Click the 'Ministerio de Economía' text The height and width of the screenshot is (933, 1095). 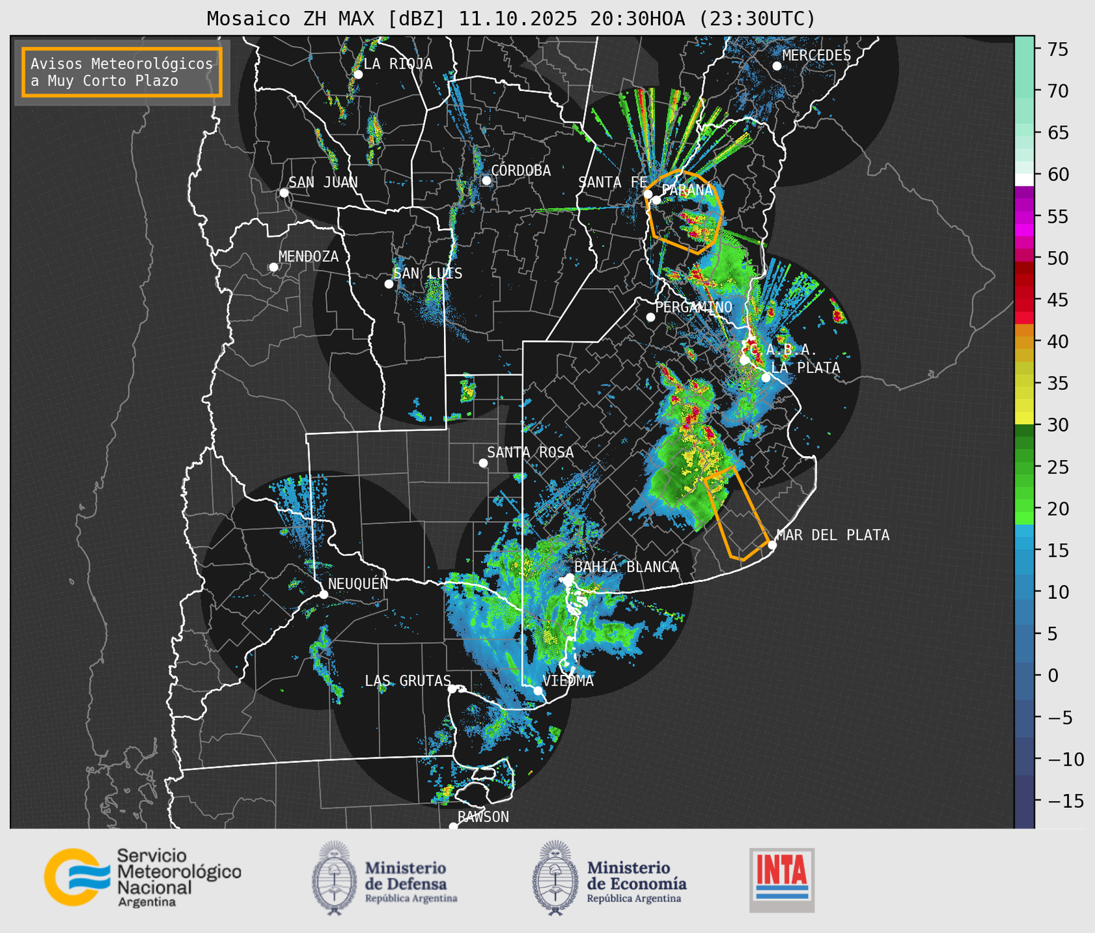point(637,875)
